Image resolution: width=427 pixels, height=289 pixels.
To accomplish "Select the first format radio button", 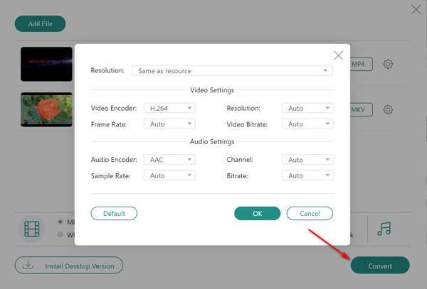I will (60, 222).
